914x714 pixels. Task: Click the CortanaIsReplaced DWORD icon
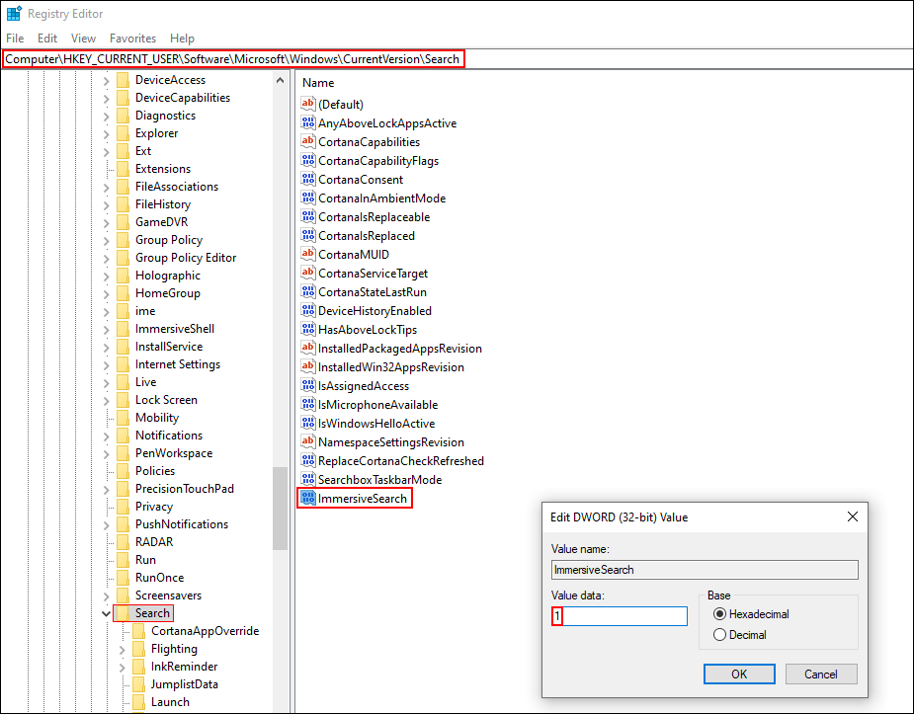(x=307, y=235)
